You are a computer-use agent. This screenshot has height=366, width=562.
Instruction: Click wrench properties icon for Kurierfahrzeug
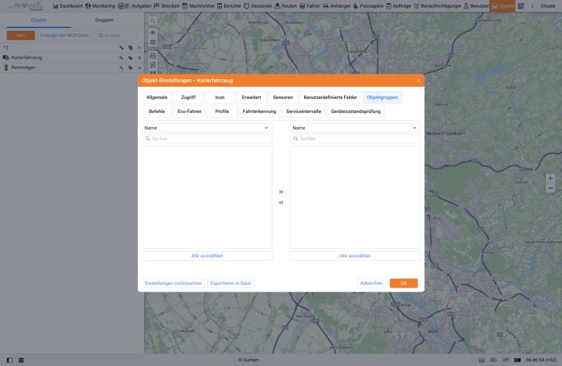pyautogui.click(x=122, y=57)
